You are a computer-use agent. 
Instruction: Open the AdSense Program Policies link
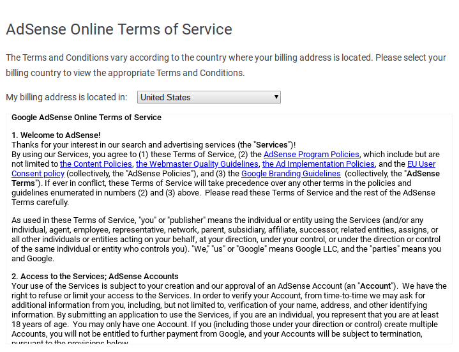click(311, 155)
